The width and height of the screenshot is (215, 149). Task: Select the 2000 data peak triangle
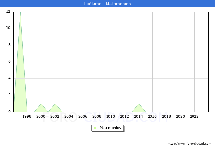click(41, 108)
